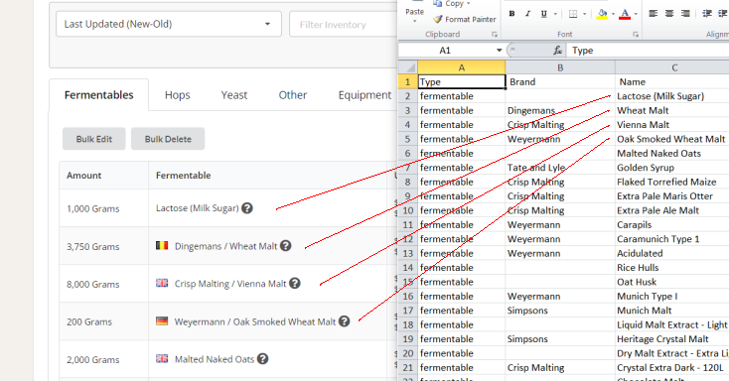The image size is (729, 381).
Task: Open the Copy dropdown arrow
Action: coord(468,4)
